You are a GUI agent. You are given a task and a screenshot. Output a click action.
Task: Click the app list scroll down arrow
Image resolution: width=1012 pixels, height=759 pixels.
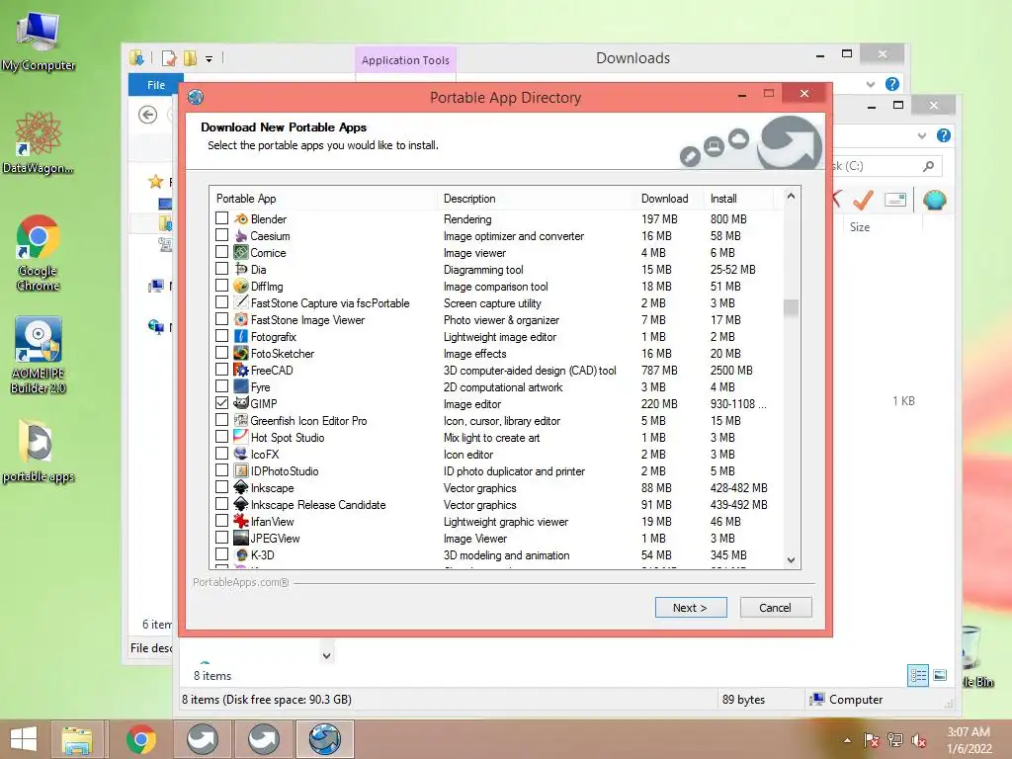pyautogui.click(x=792, y=560)
